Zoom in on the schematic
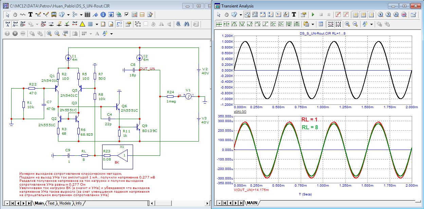The image size is (424, 209). tap(49, 34)
